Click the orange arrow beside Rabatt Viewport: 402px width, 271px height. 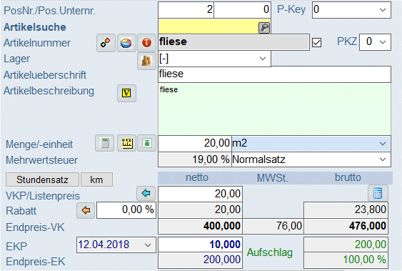86,210
